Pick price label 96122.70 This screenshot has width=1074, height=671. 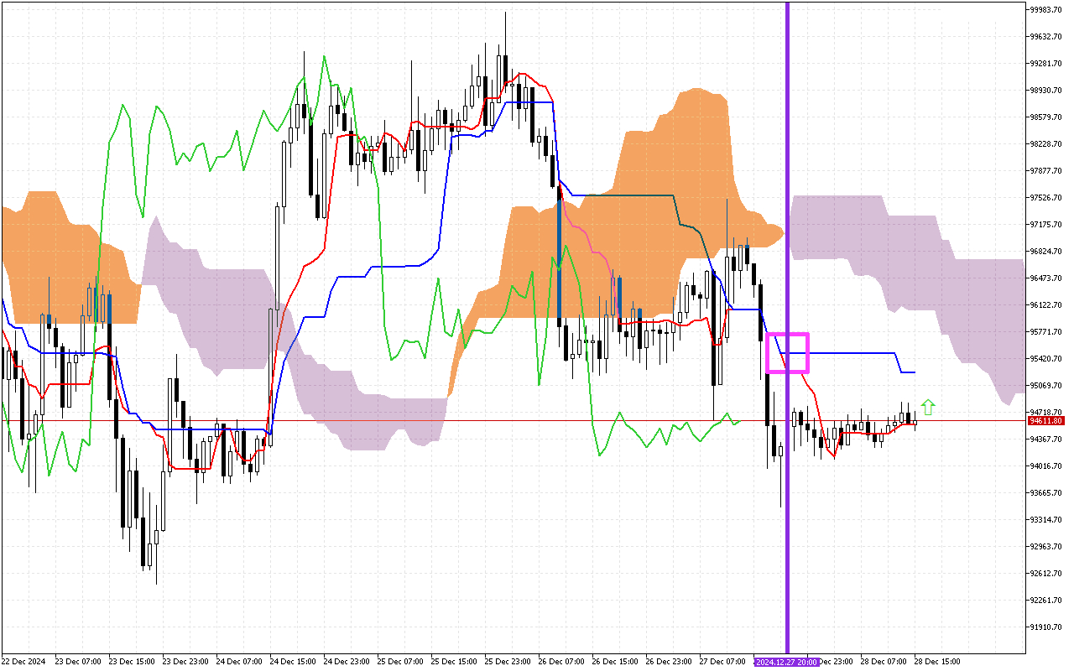[x=1045, y=305]
